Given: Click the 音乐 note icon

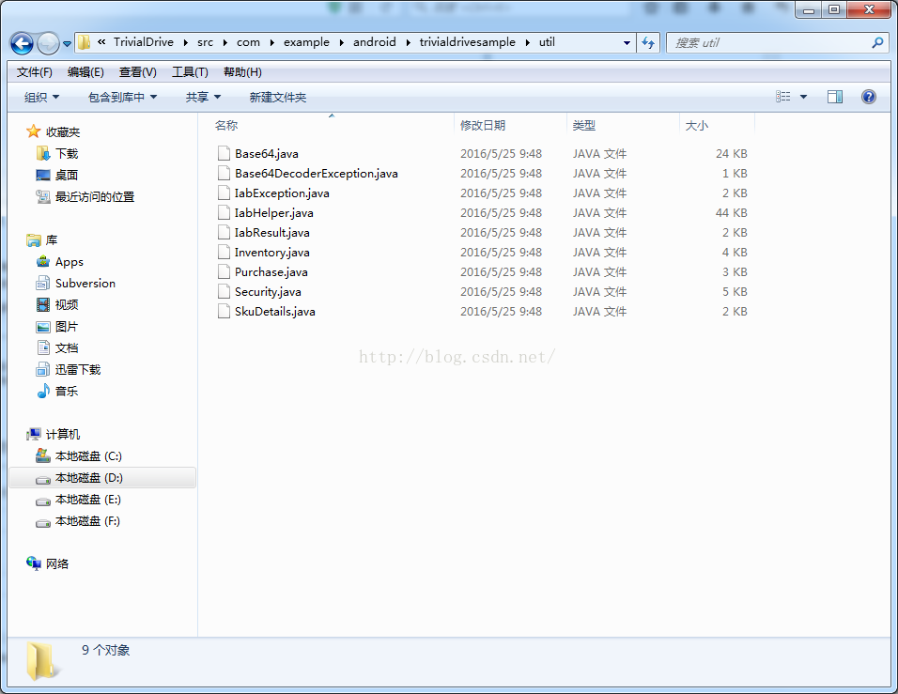Looking at the screenshot, I should (43, 391).
